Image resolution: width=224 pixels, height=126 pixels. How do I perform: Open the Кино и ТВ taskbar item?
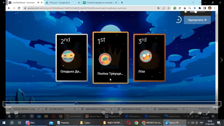pos(171,123)
